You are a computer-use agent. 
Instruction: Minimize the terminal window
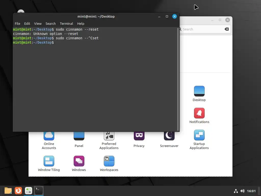click(159, 16)
